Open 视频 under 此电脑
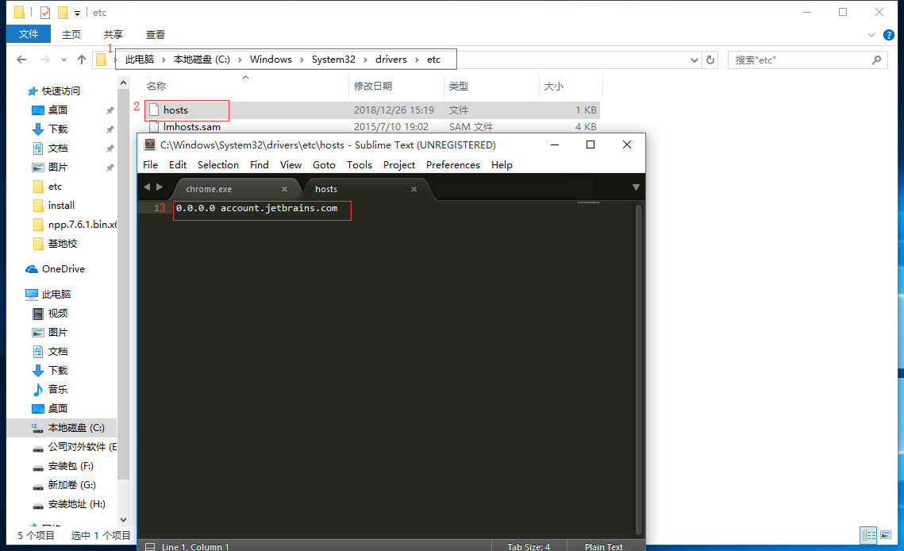This screenshot has width=904, height=551. coord(58,314)
